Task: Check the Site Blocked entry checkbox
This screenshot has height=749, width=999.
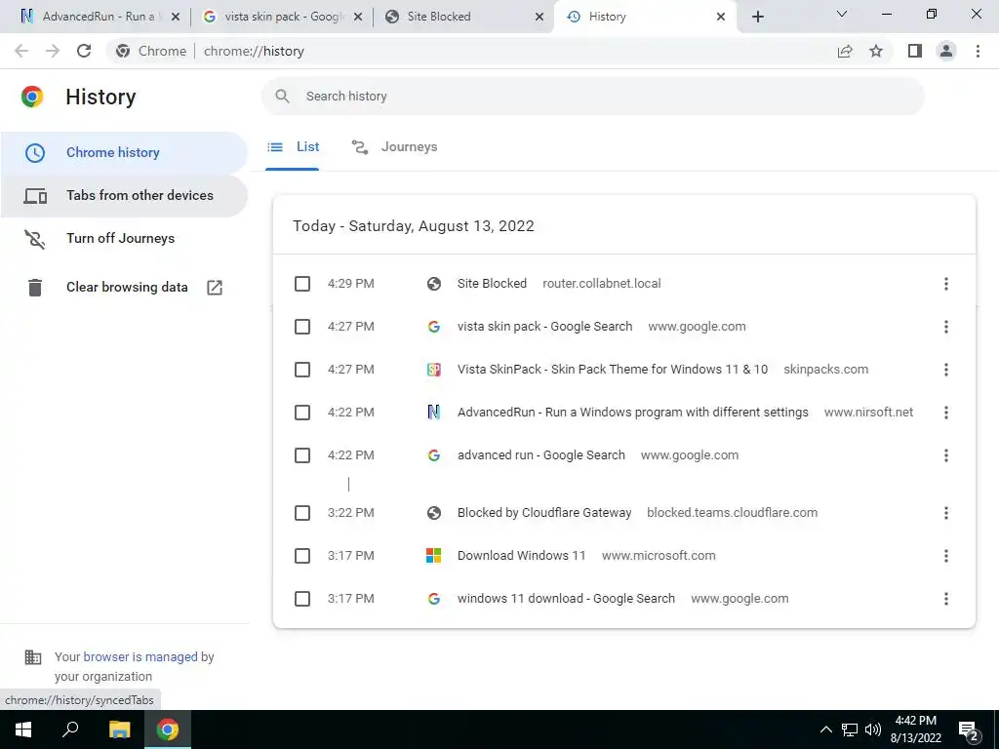Action: pos(302,284)
